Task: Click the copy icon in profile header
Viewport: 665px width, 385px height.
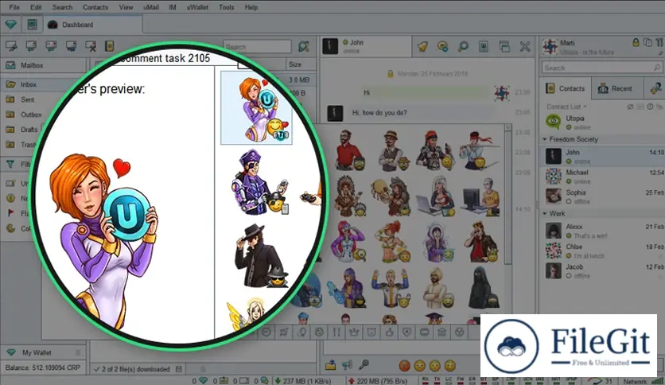Action: (647, 42)
